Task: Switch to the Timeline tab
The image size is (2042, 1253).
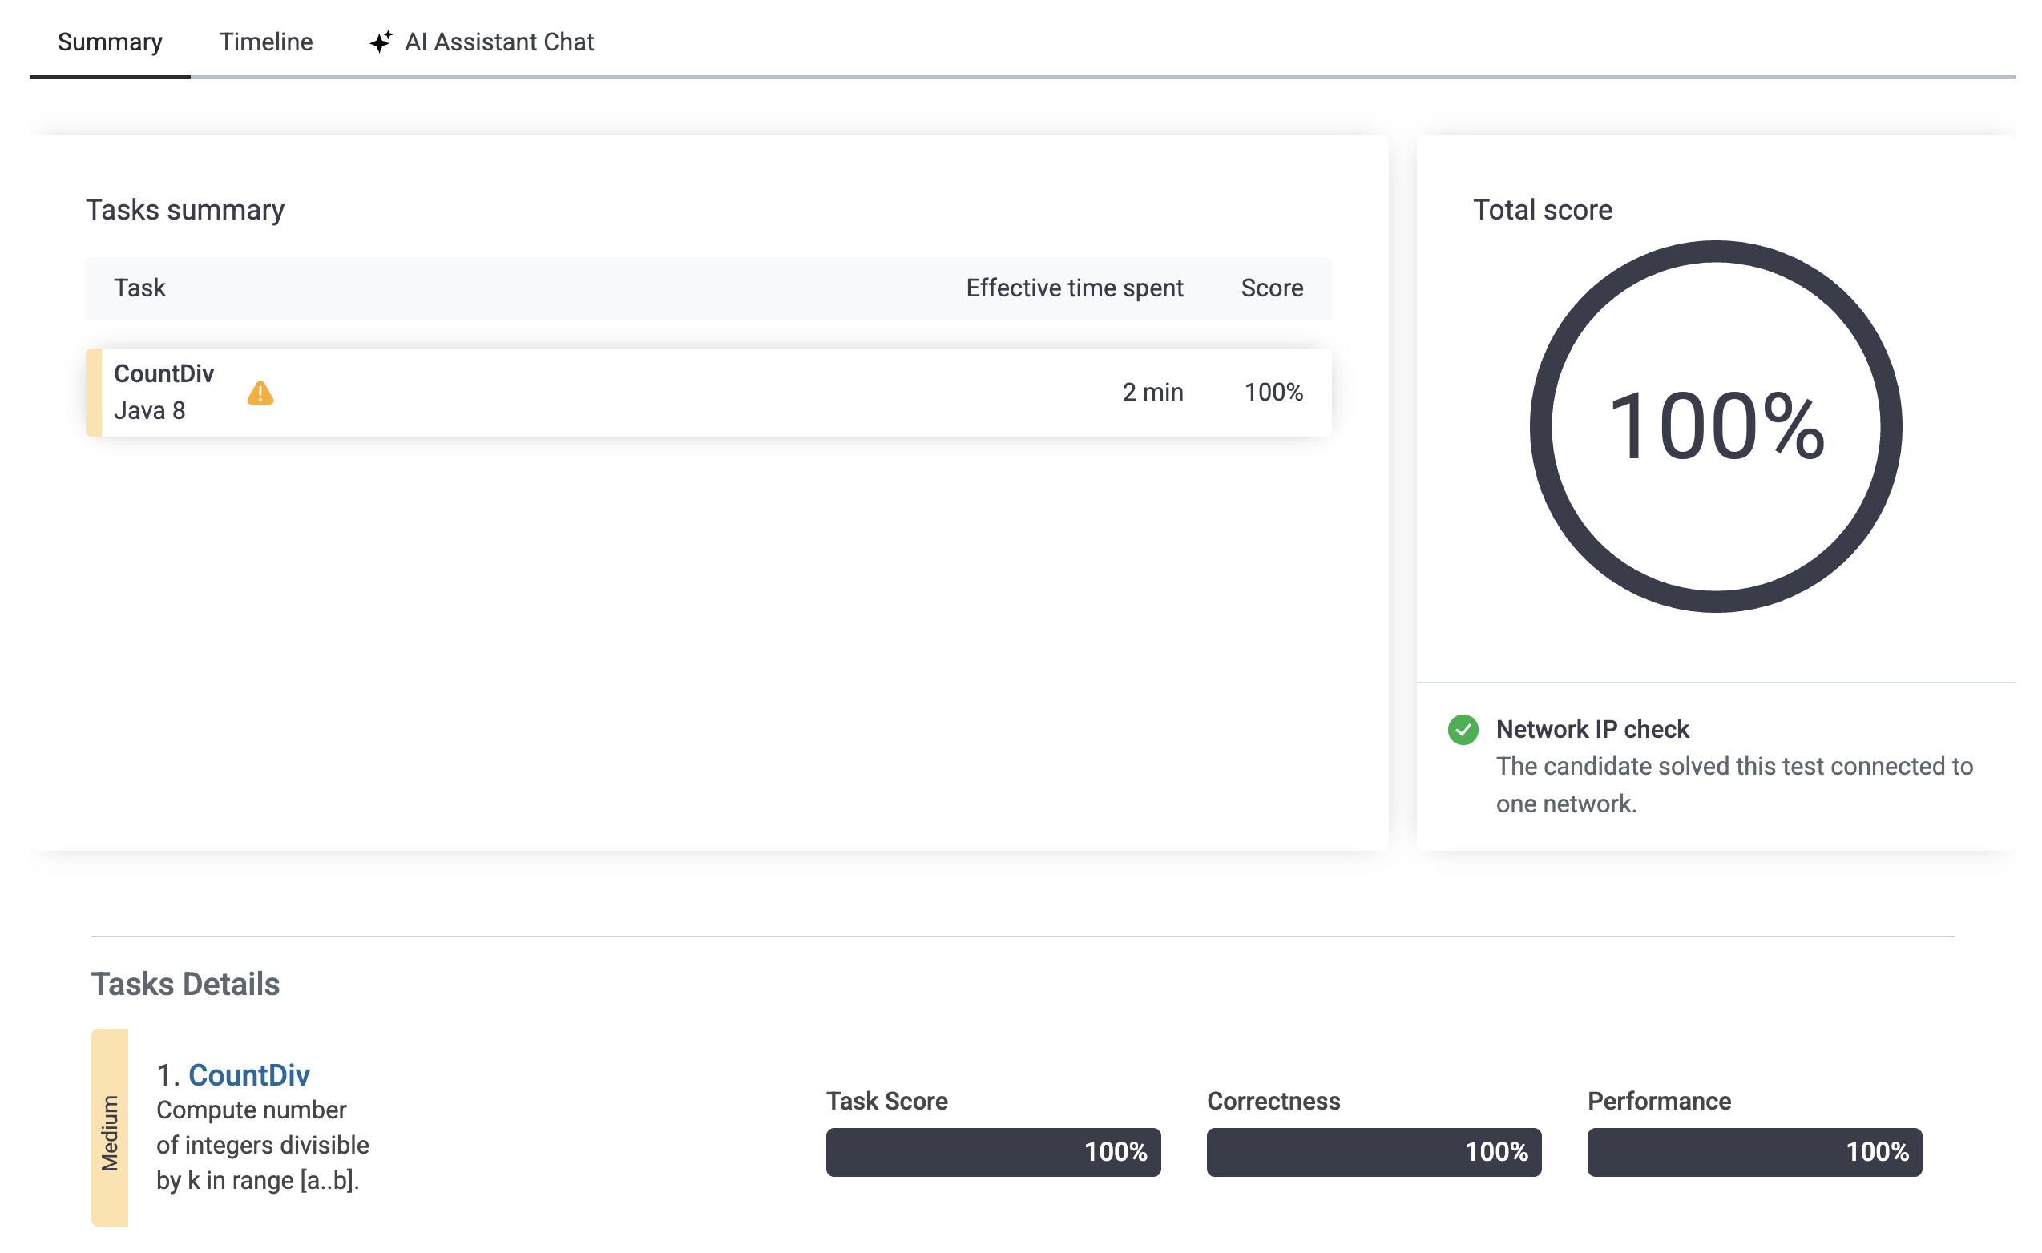Action: (x=265, y=42)
